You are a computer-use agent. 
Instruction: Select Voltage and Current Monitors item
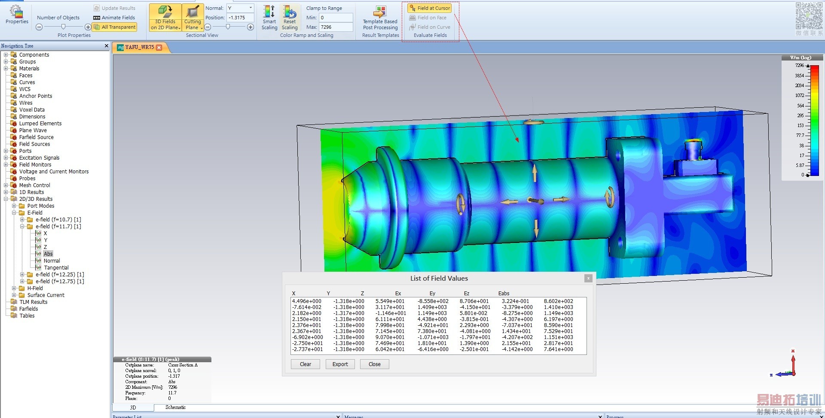coord(54,172)
